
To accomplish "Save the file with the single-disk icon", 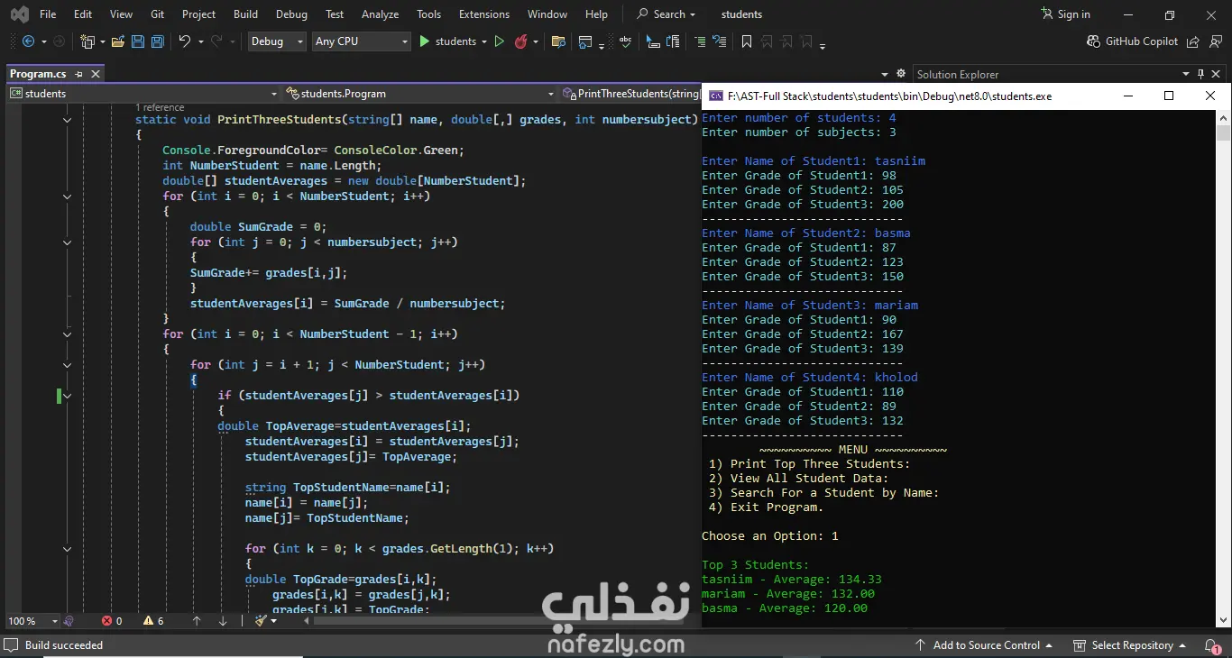I will 138,41.
